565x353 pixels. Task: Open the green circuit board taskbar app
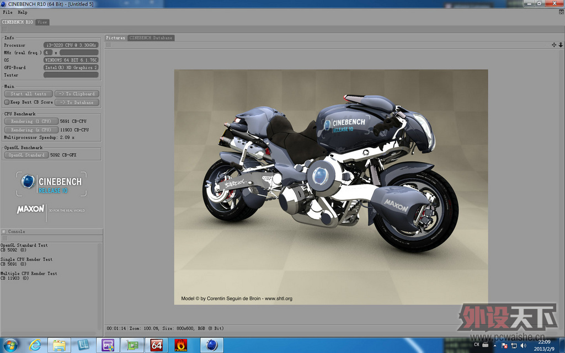pos(132,345)
